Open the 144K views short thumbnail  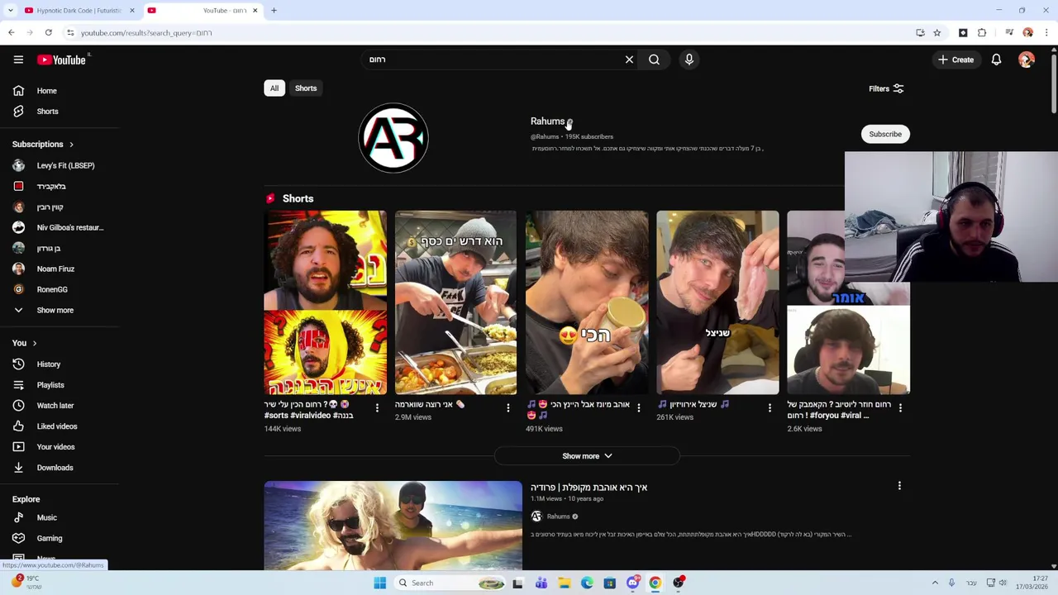pyautogui.click(x=325, y=302)
